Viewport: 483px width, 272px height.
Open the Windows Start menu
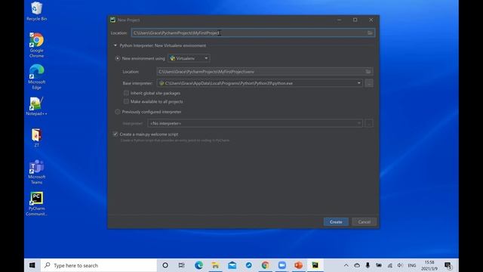(32, 265)
